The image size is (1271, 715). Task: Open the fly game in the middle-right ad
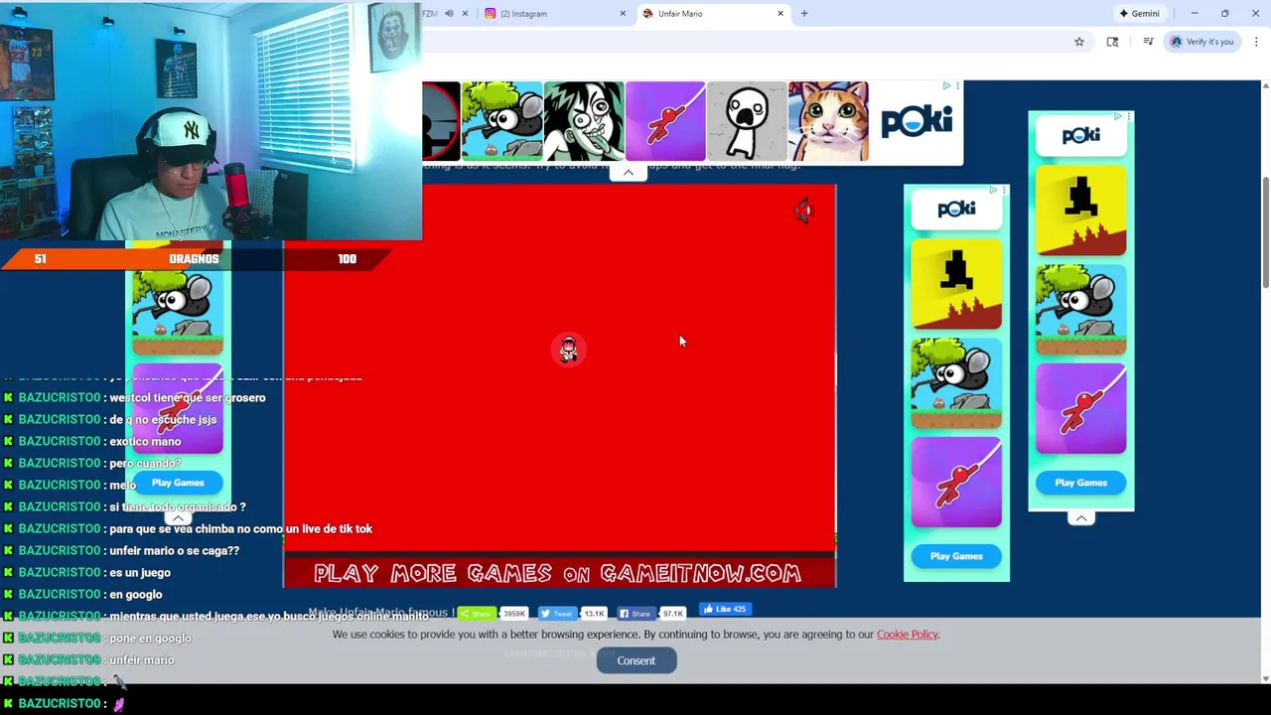point(956,383)
